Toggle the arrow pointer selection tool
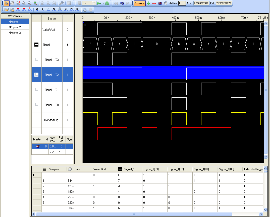 (x=7, y=4)
